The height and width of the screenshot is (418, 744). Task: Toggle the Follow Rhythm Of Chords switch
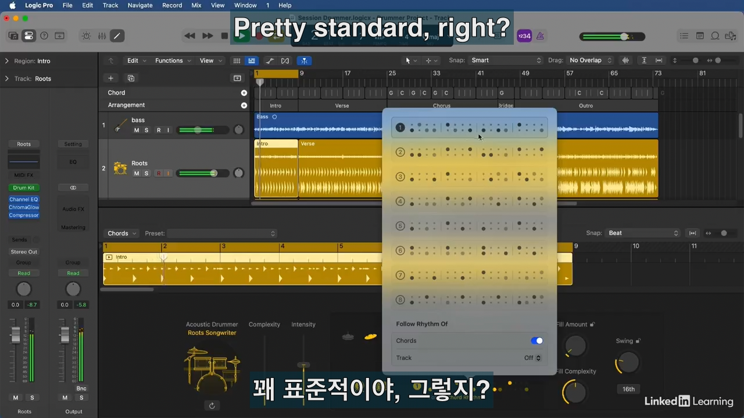coord(537,341)
